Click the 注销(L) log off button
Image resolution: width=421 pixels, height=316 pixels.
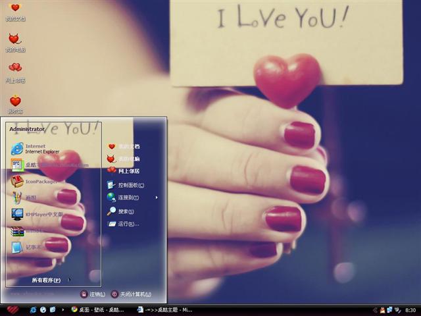93,294
